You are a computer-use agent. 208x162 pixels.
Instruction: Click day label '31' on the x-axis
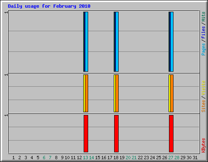(195, 158)
